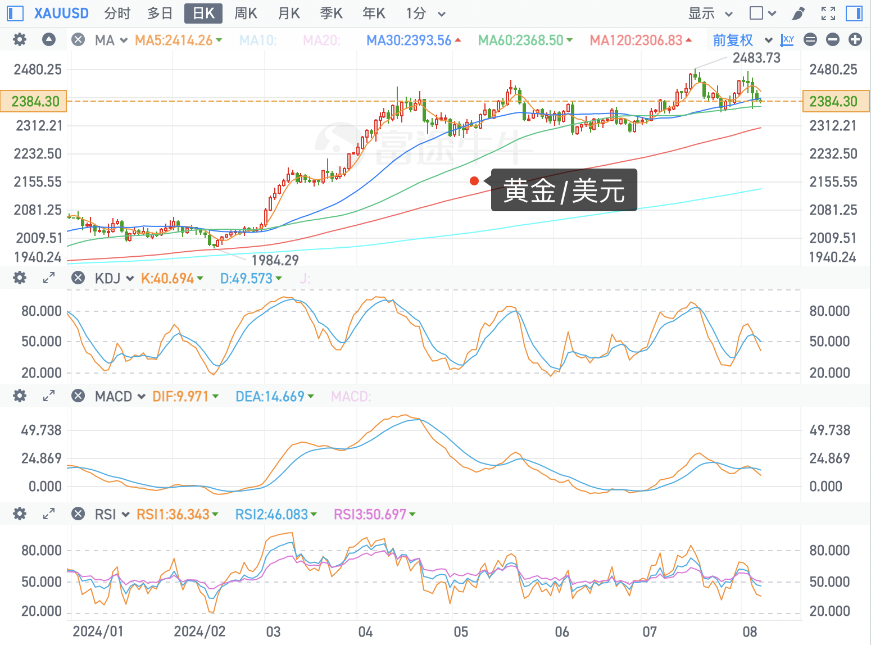Click the 黄金/美元 tooltip label
This screenshot has width=871, height=645.
click(x=564, y=190)
